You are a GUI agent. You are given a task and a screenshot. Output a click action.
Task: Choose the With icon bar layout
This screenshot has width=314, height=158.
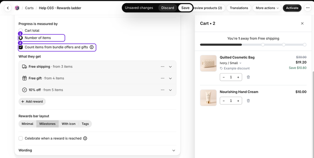[69, 124]
